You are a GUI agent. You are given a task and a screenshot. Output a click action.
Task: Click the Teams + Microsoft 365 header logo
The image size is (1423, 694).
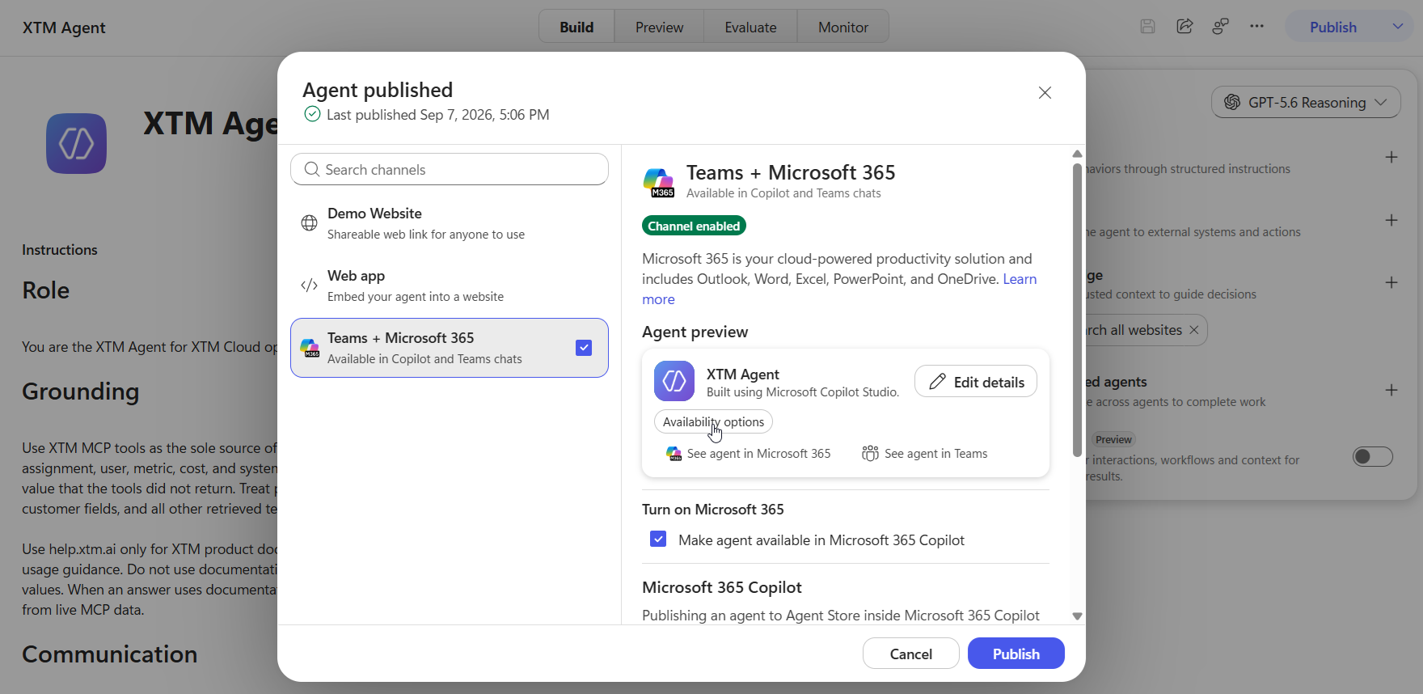coord(659,182)
